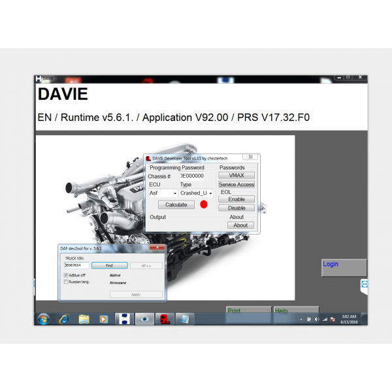Viewport: 392px width, 392px height.
Task: Open the clock showing 3:02 AM
Action: (x=349, y=319)
